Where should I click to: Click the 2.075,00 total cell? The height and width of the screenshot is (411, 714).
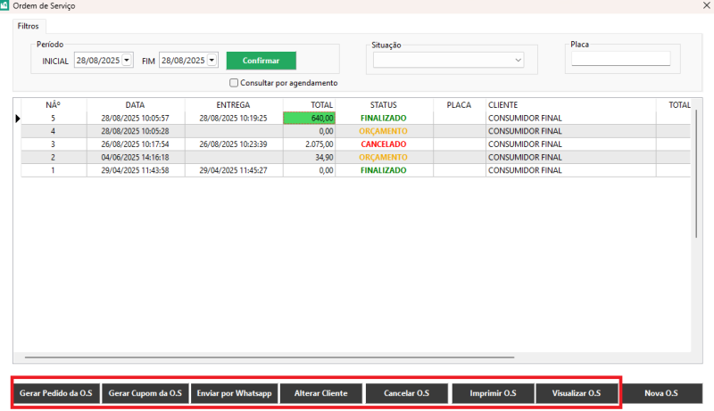(309, 144)
